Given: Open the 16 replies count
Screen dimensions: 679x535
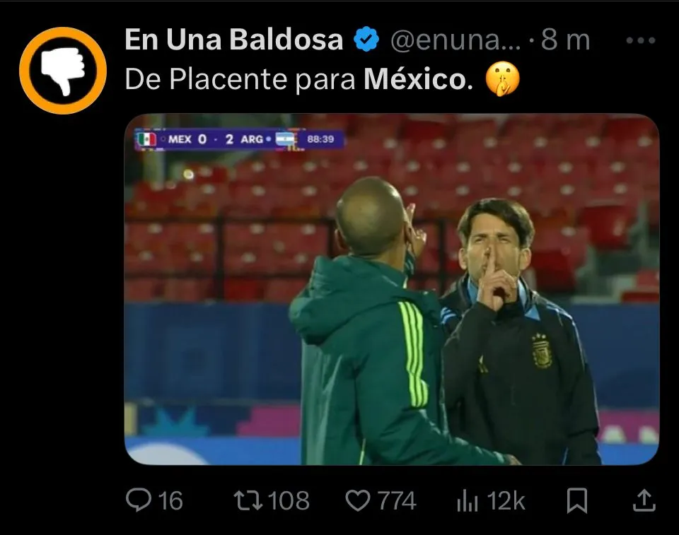Looking at the screenshot, I should (170, 501).
